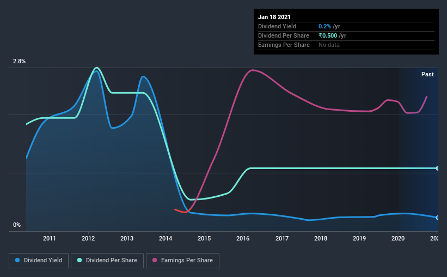
Task: Click the Past region label
Action: 427,74
